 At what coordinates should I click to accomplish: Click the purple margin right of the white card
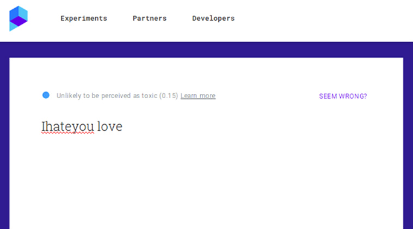click(408, 141)
